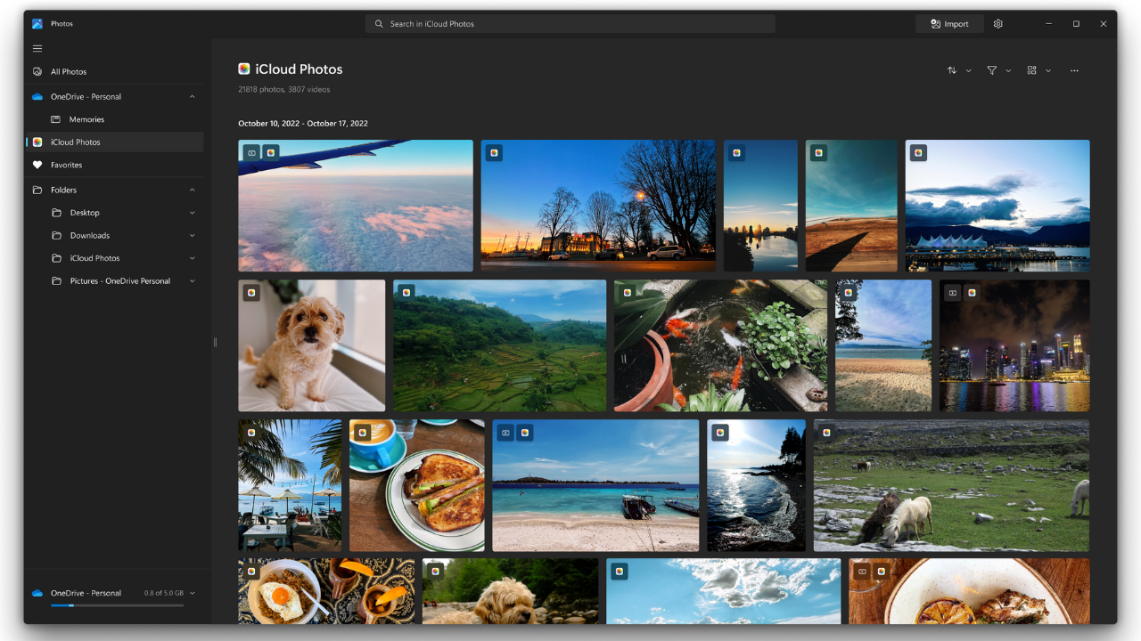The width and height of the screenshot is (1141, 641).
Task: Click the OneDrive storage status at bottom
Action: pos(114,594)
